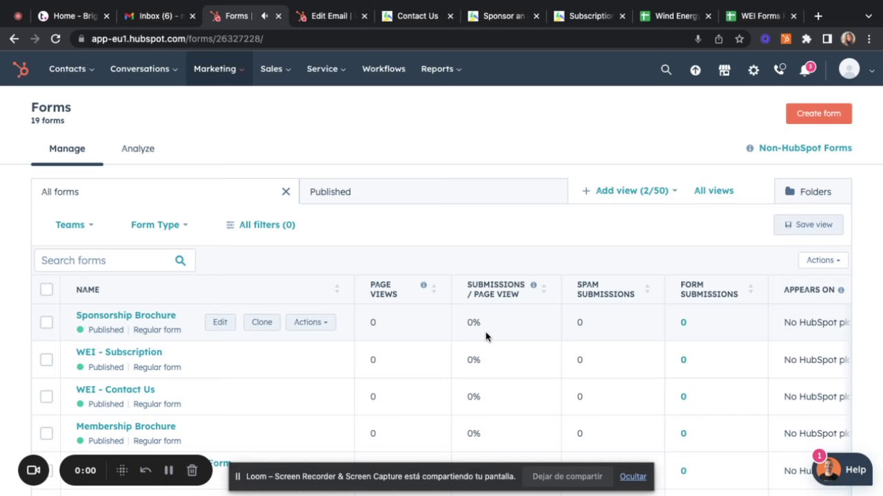The width and height of the screenshot is (883, 496).
Task: Open the HubSpot search magnifier in top navigation
Action: click(x=666, y=69)
